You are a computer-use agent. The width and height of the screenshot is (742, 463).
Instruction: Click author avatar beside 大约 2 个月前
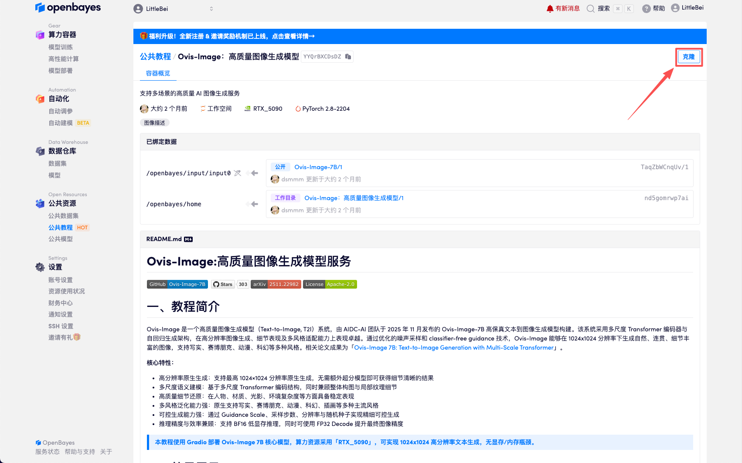pos(144,109)
